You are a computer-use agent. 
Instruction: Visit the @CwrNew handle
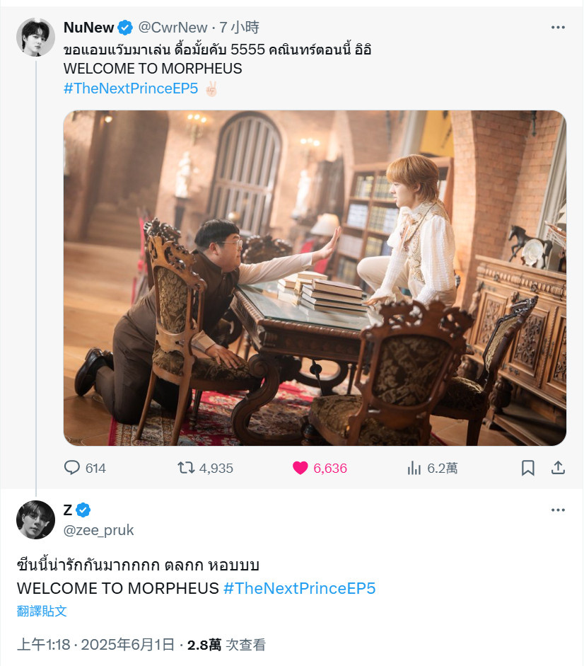(173, 28)
